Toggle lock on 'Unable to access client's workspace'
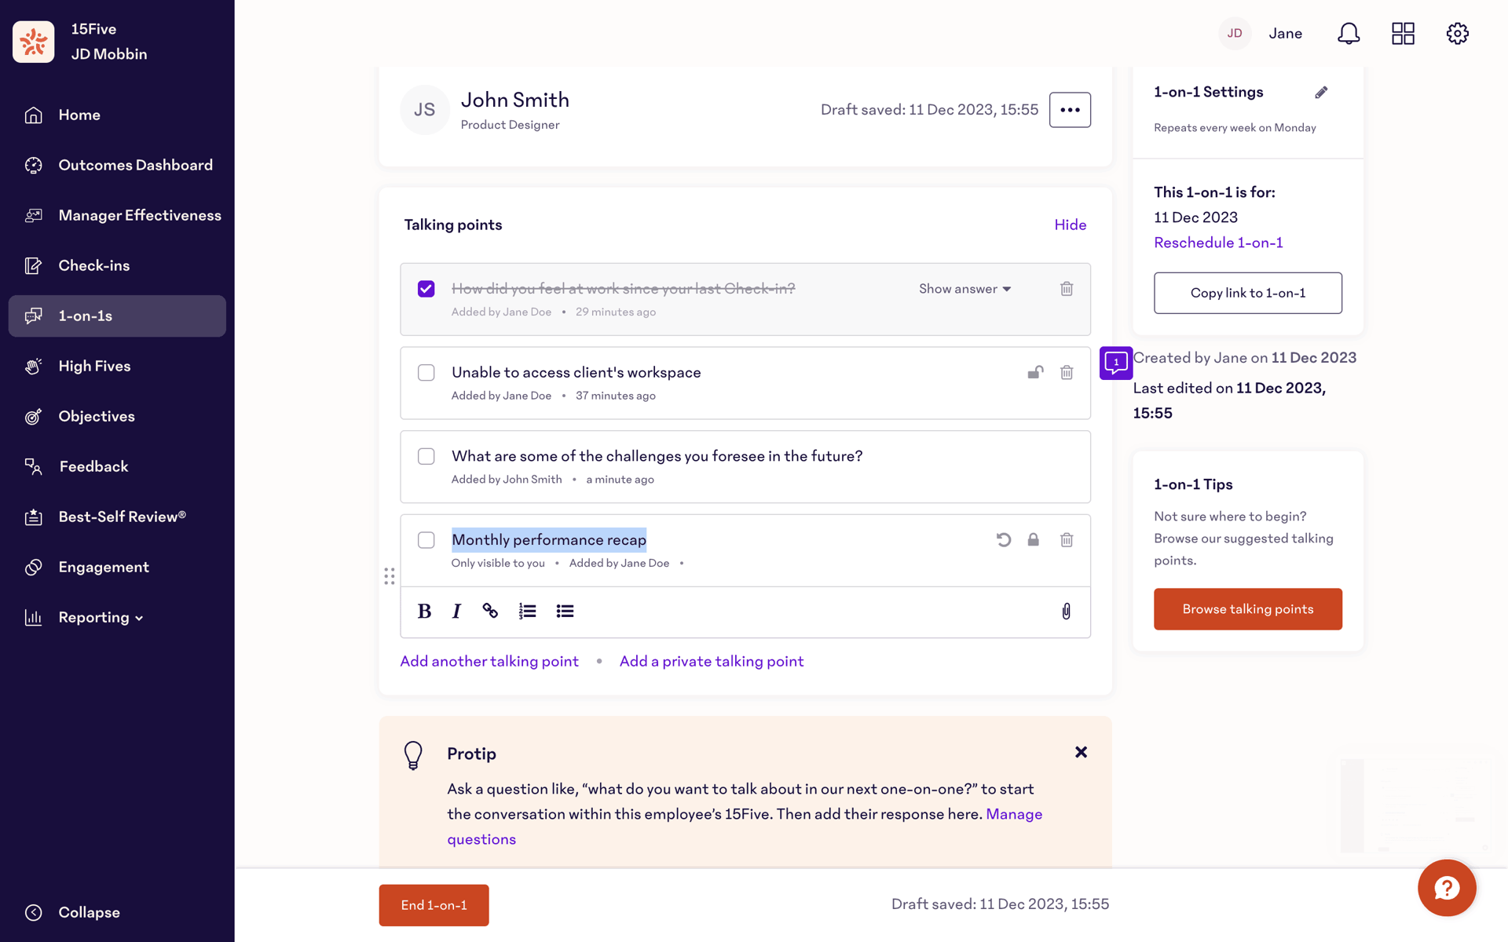The height and width of the screenshot is (942, 1508). pyautogui.click(x=1035, y=372)
